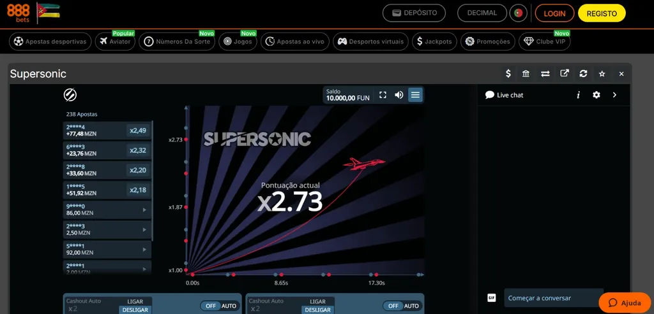Select the 1****5 bet row
The height and width of the screenshot is (314, 654).
pyautogui.click(x=107, y=190)
